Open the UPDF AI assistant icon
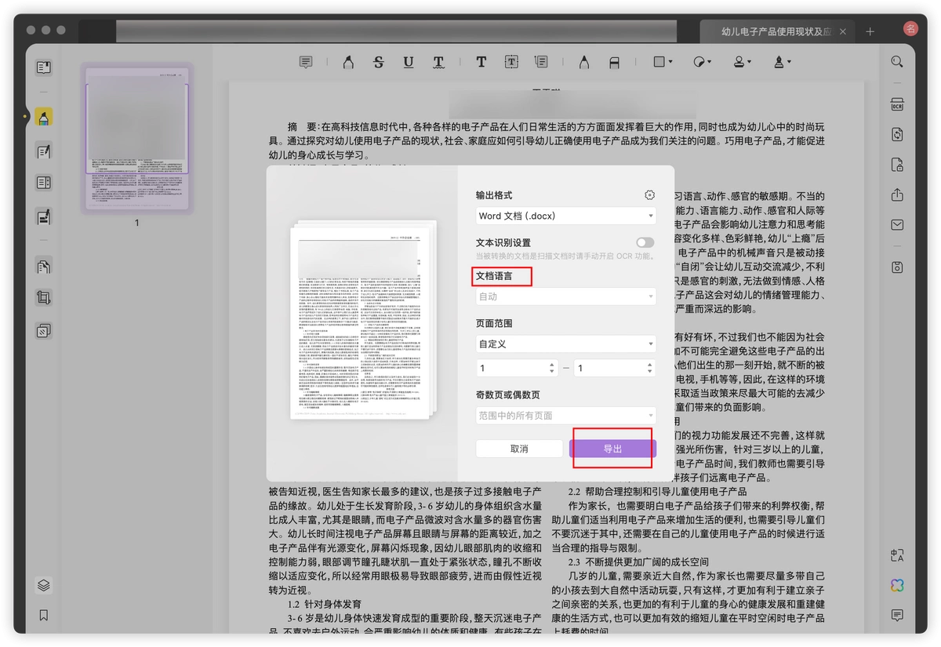 [x=897, y=585]
